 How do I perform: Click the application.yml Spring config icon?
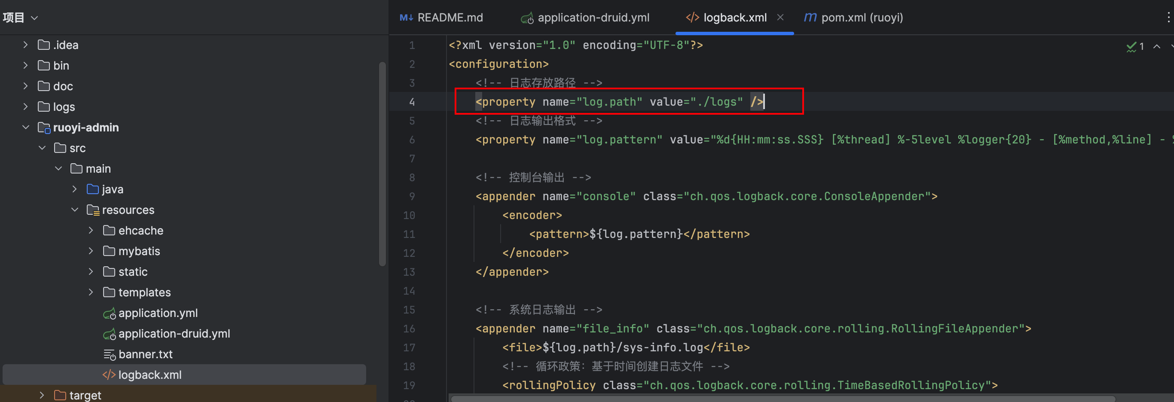pyautogui.click(x=110, y=313)
